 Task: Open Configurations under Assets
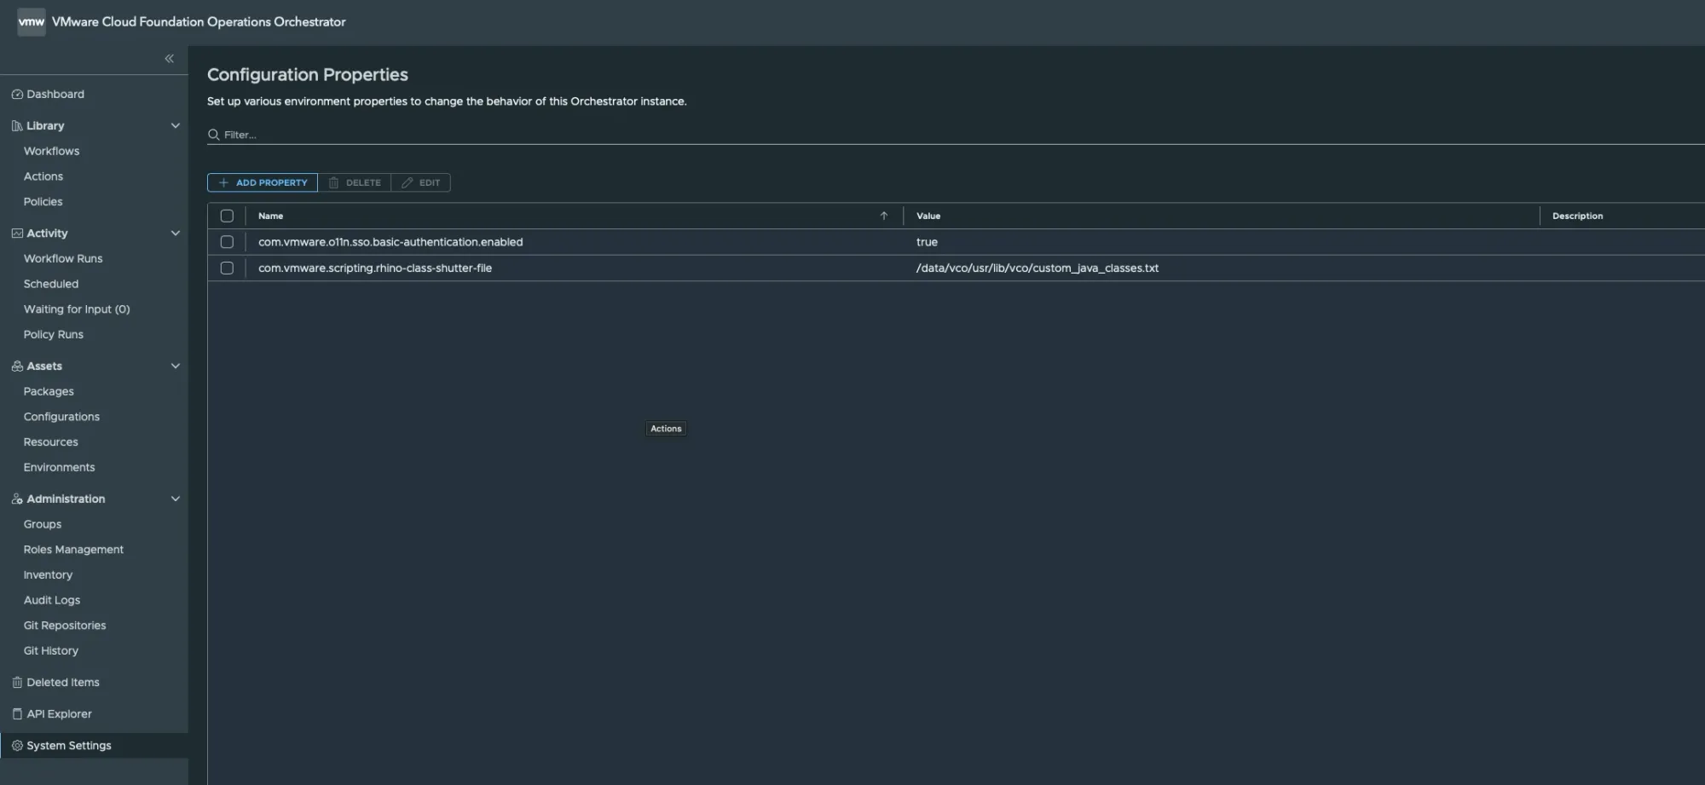tap(61, 418)
